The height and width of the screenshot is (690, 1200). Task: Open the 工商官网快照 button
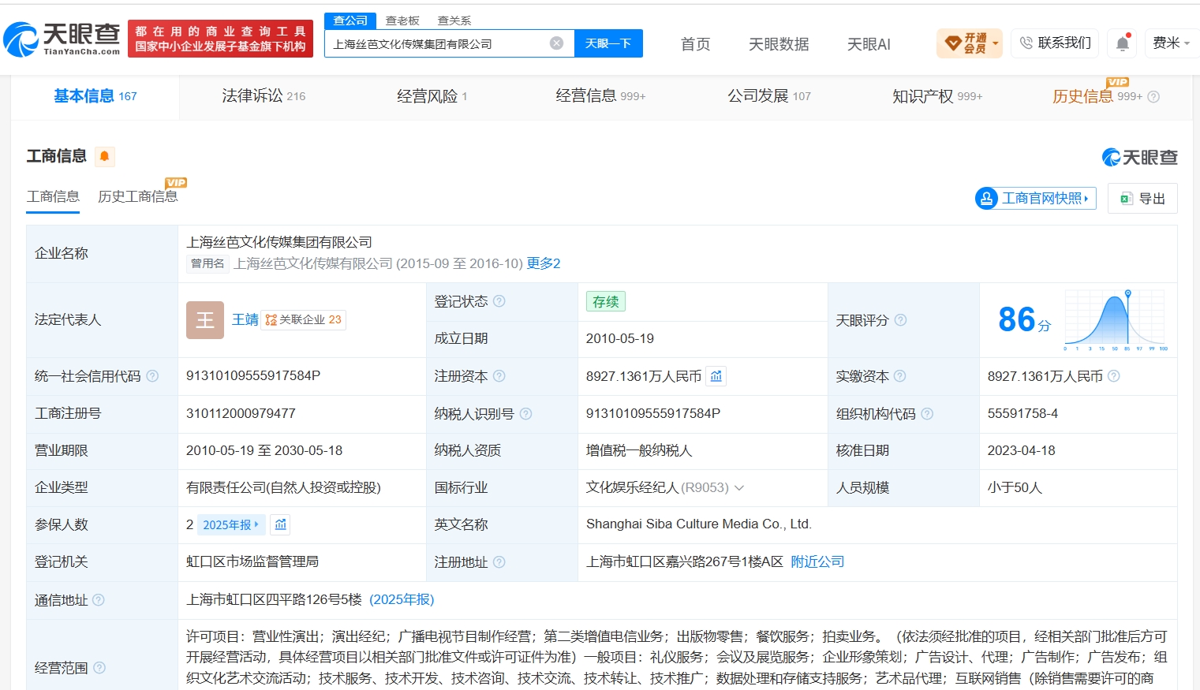(1036, 198)
